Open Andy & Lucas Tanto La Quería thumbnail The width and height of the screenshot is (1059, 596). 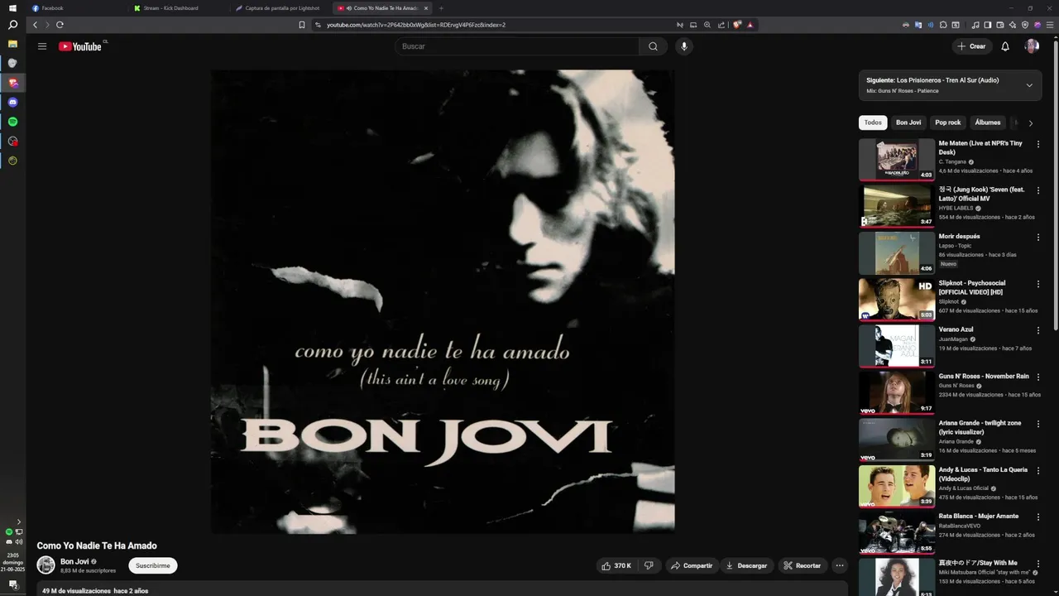[897, 486]
